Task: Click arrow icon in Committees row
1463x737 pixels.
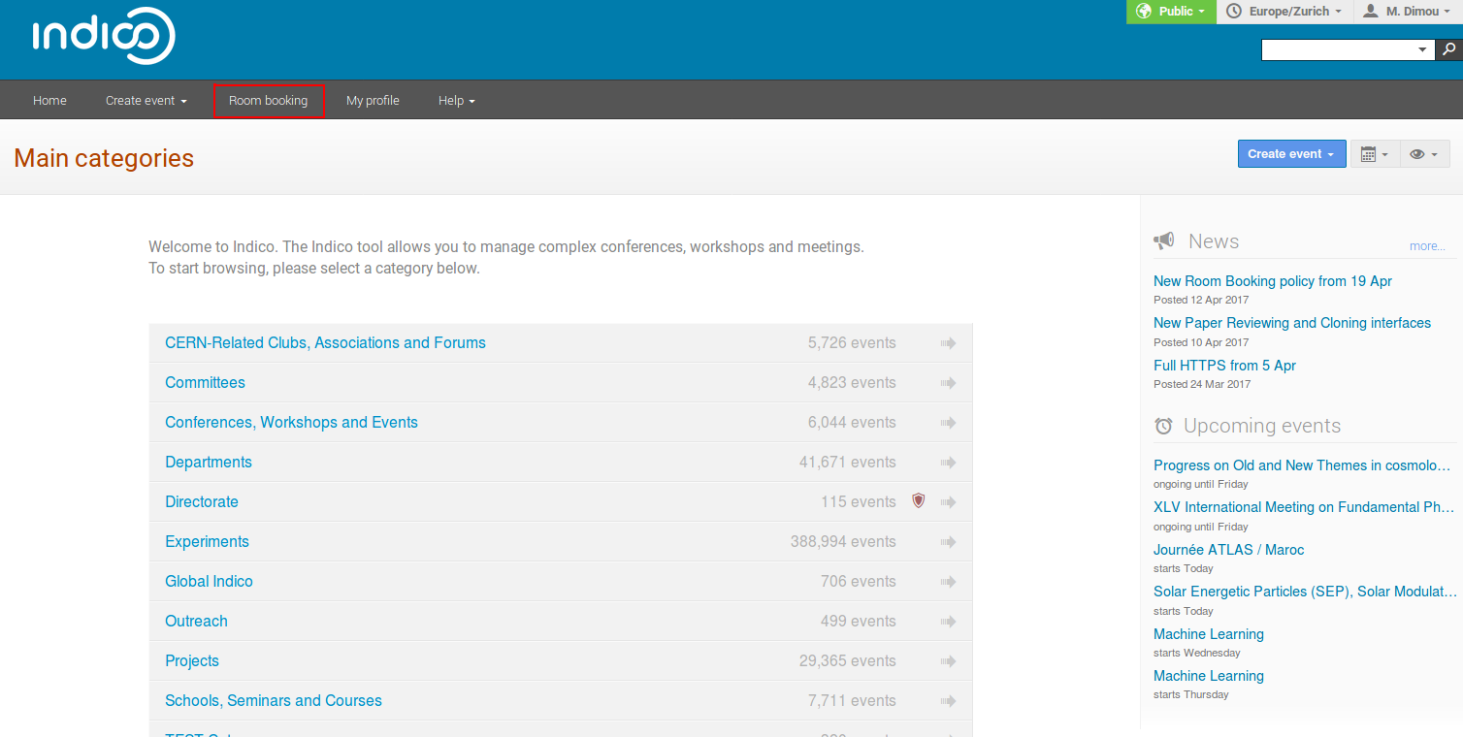Action: point(948,383)
